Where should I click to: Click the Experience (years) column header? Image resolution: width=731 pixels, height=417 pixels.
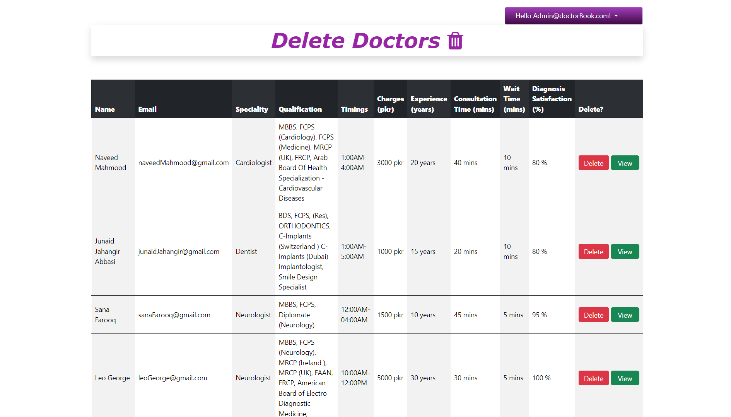[429, 104]
